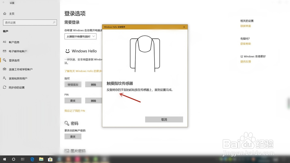This screenshot has height=163, width=290.
Task: Click the person icon for 家庭和其他用户
Action: 4,78
